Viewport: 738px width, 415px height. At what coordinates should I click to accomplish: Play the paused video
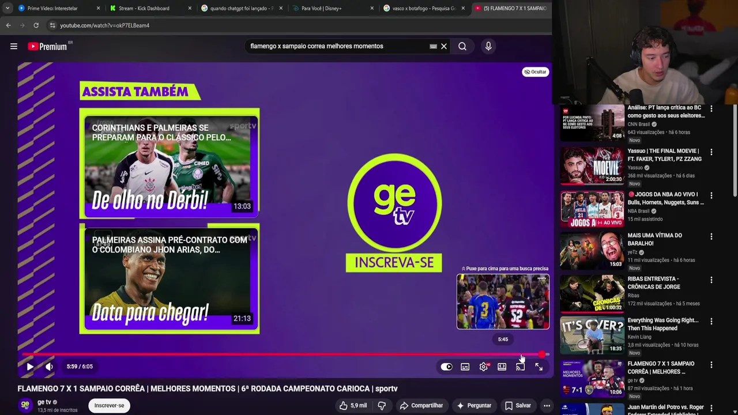pos(30,367)
